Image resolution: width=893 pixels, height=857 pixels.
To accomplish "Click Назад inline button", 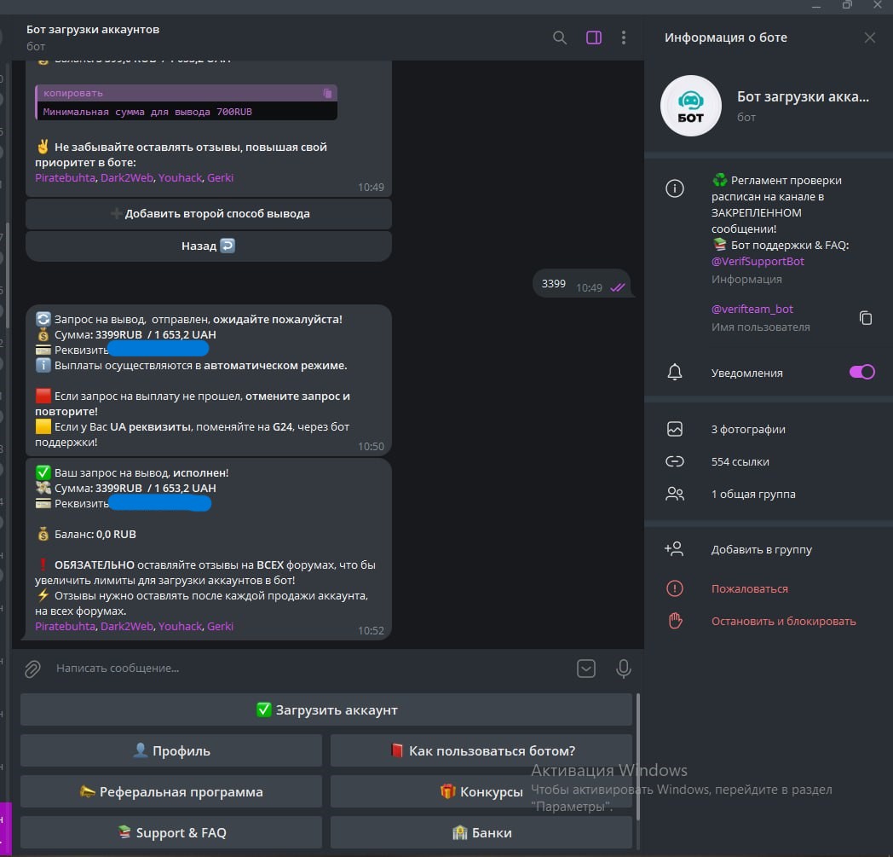I will pos(208,246).
